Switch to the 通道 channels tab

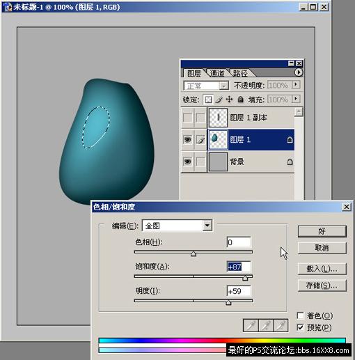coord(217,73)
